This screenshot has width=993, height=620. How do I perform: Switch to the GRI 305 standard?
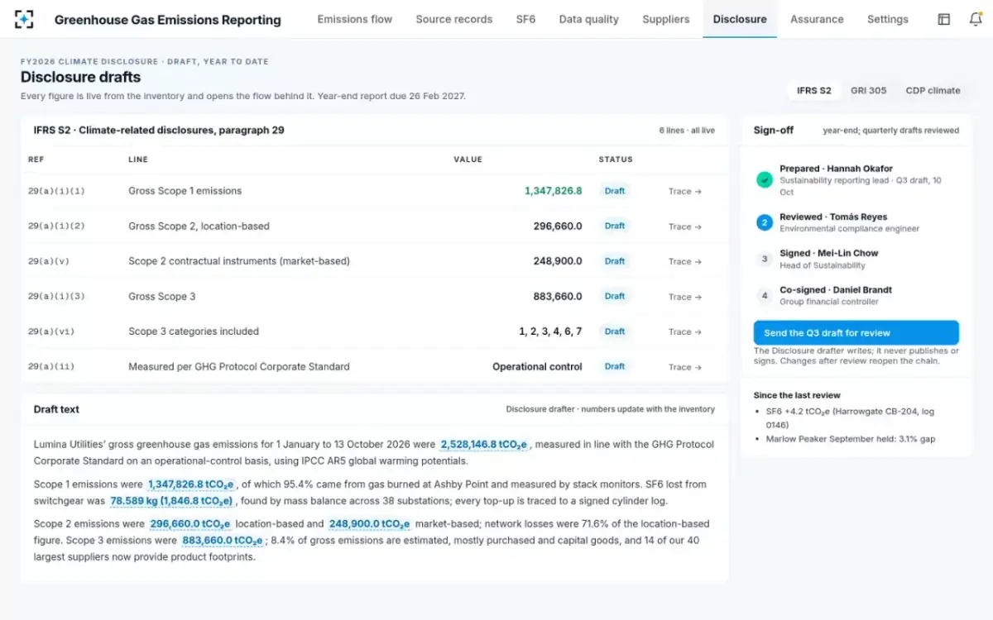(x=868, y=91)
